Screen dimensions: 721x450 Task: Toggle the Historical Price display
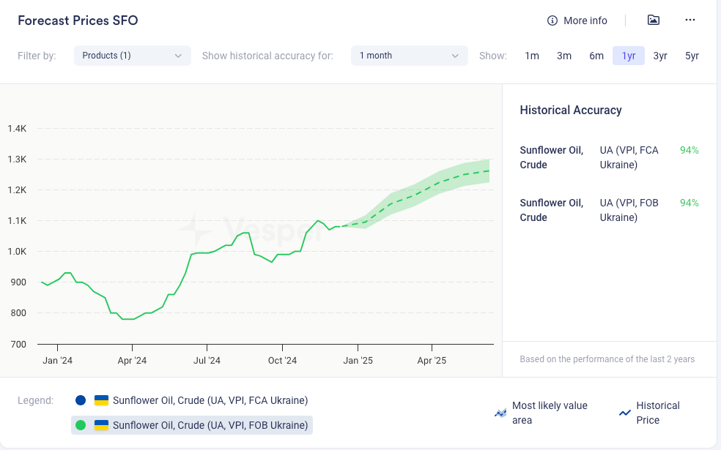point(657,413)
